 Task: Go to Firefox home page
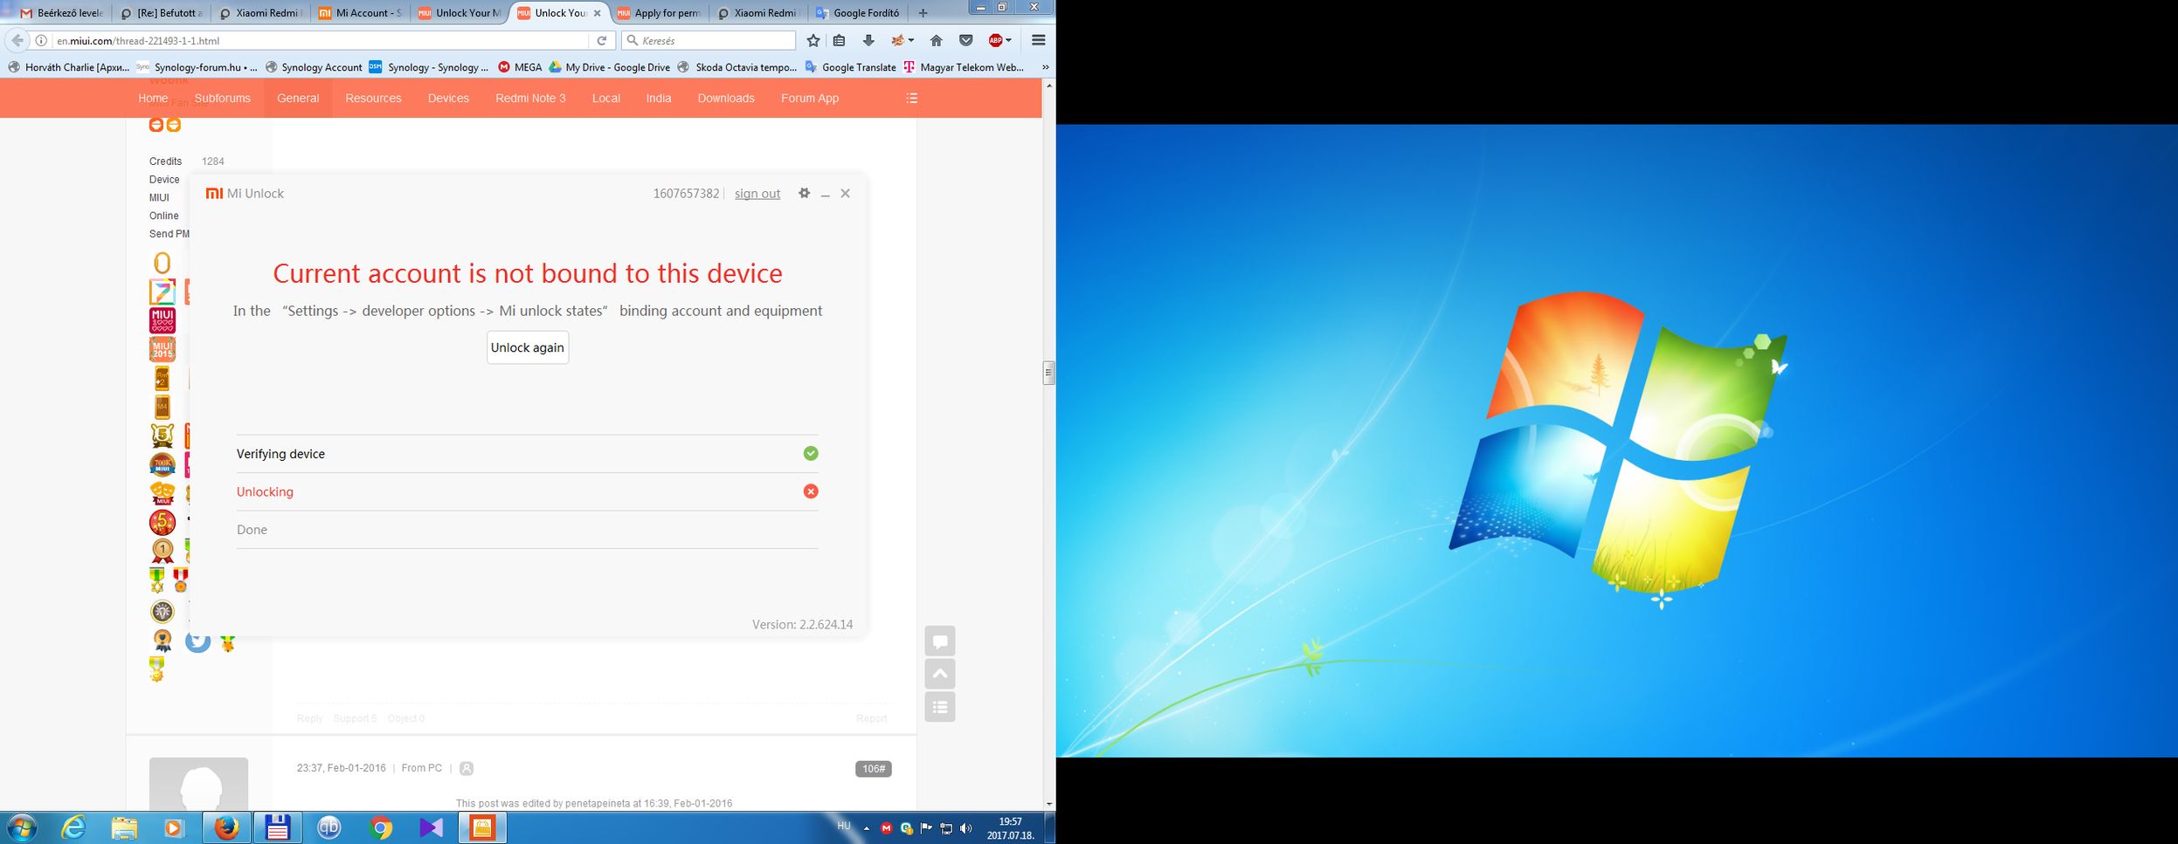pyautogui.click(x=937, y=40)
